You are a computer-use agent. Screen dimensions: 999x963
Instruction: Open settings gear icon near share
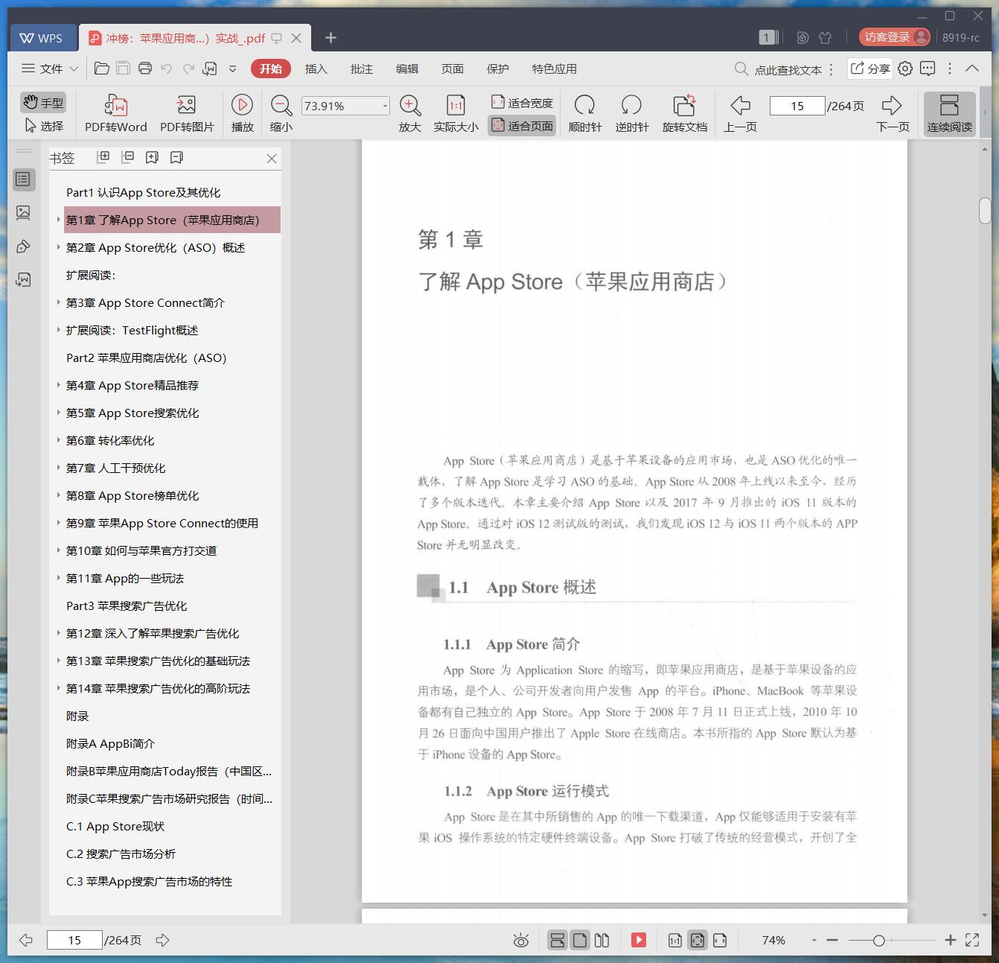click(905, 69)
